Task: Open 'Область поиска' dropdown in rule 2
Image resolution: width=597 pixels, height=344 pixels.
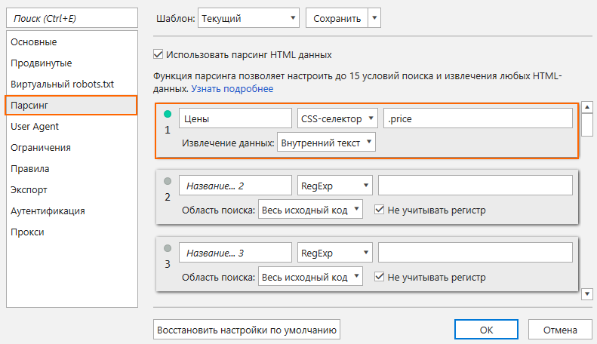Action: (x=310, y=210)
